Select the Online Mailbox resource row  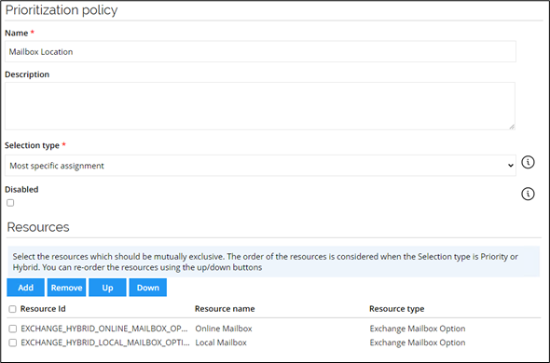click(x=273, y=329)
